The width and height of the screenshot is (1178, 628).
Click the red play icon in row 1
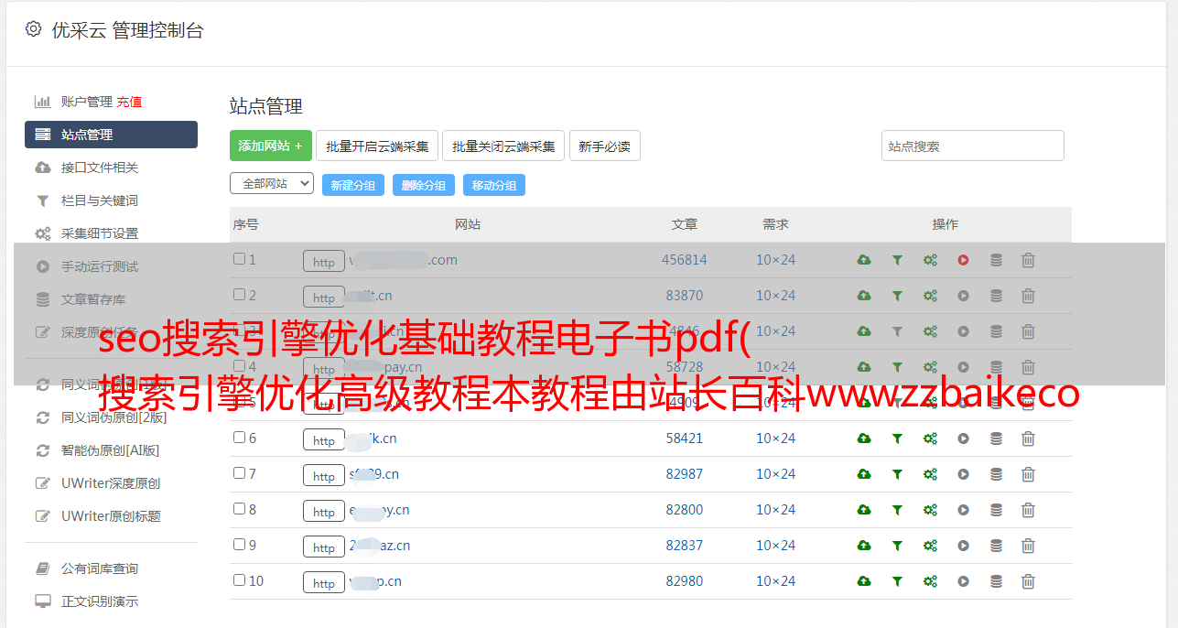[963, 260]
